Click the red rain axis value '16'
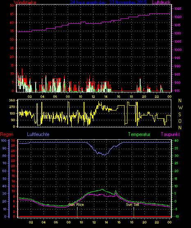This screenshot has width=191, height=228. point(13,176)
